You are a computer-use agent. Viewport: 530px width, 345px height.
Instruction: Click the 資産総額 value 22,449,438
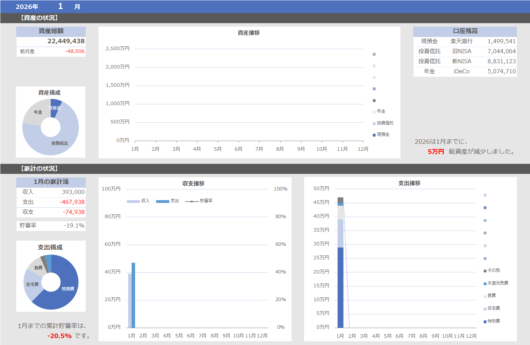(66, 41)
